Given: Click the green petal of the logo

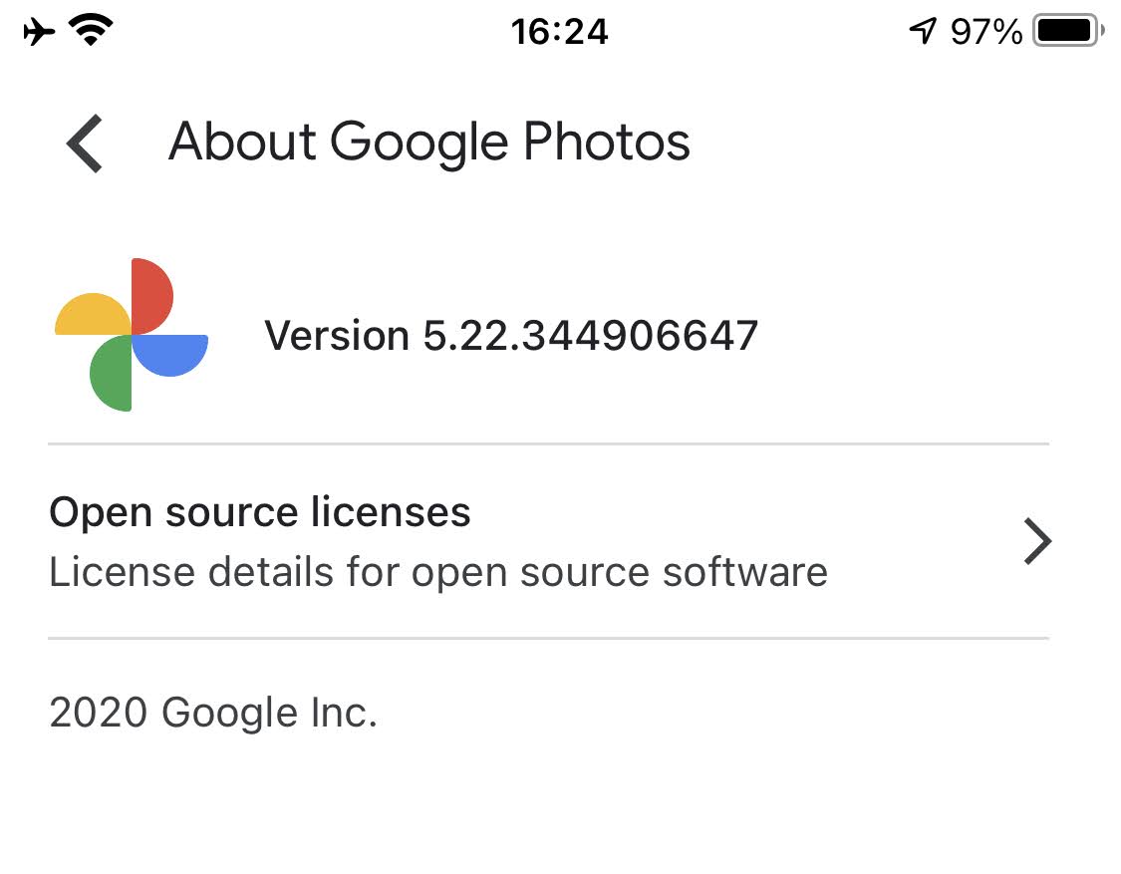Looking at the screenshot, I should [x=111, y=374].
